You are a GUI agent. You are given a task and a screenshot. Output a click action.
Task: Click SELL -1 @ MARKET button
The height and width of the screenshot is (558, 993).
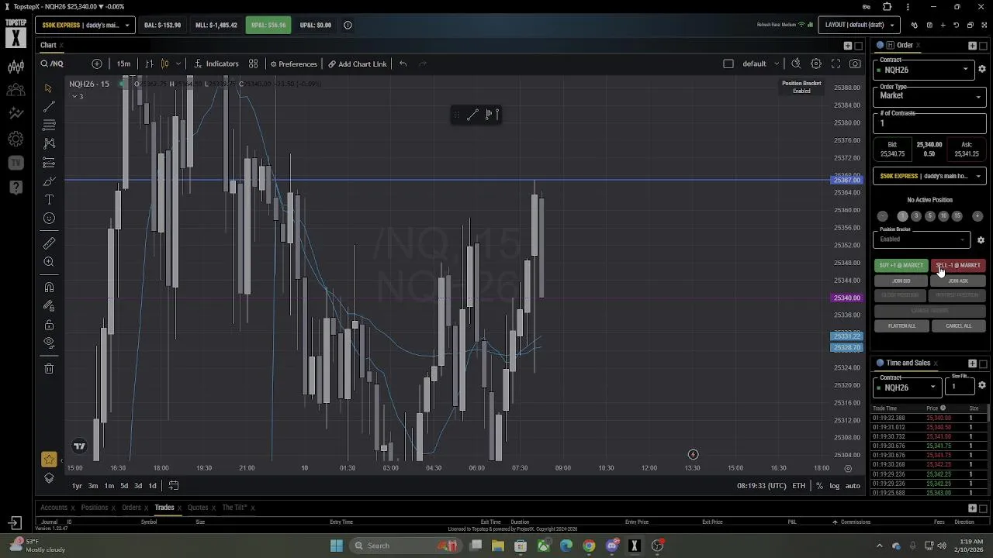958,265
